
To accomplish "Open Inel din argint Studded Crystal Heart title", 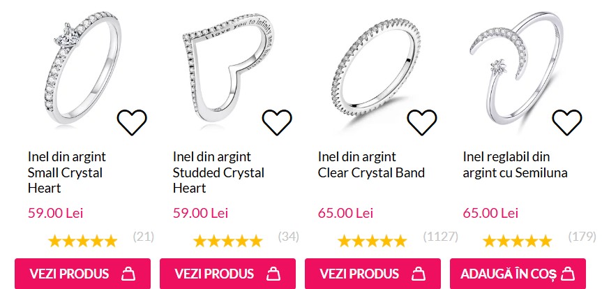I will (x=218, y=172).
